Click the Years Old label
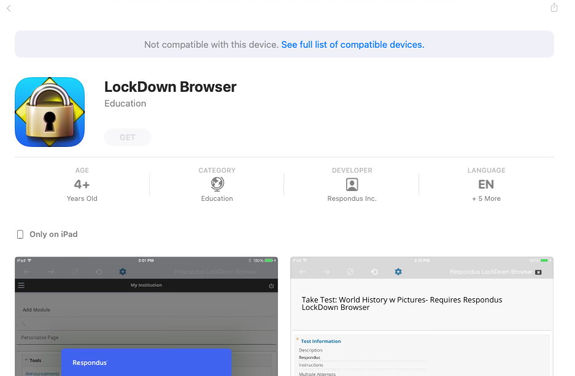 82,198
